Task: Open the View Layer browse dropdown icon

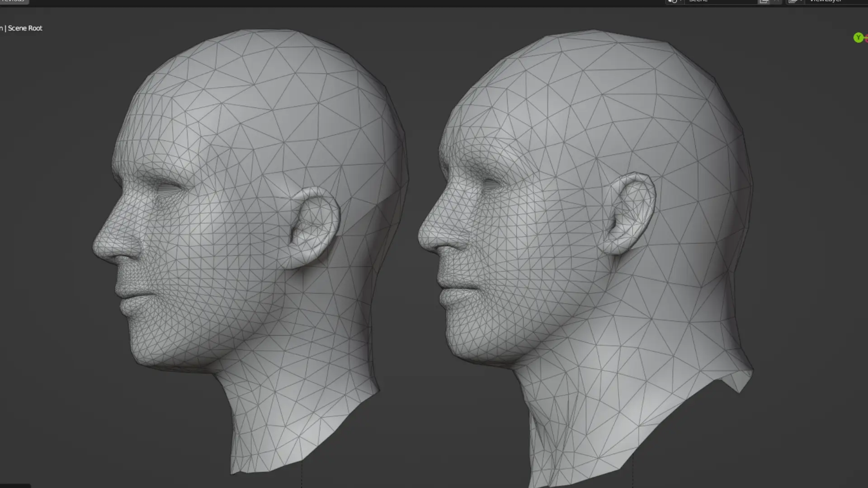Action: click(795, 1)
